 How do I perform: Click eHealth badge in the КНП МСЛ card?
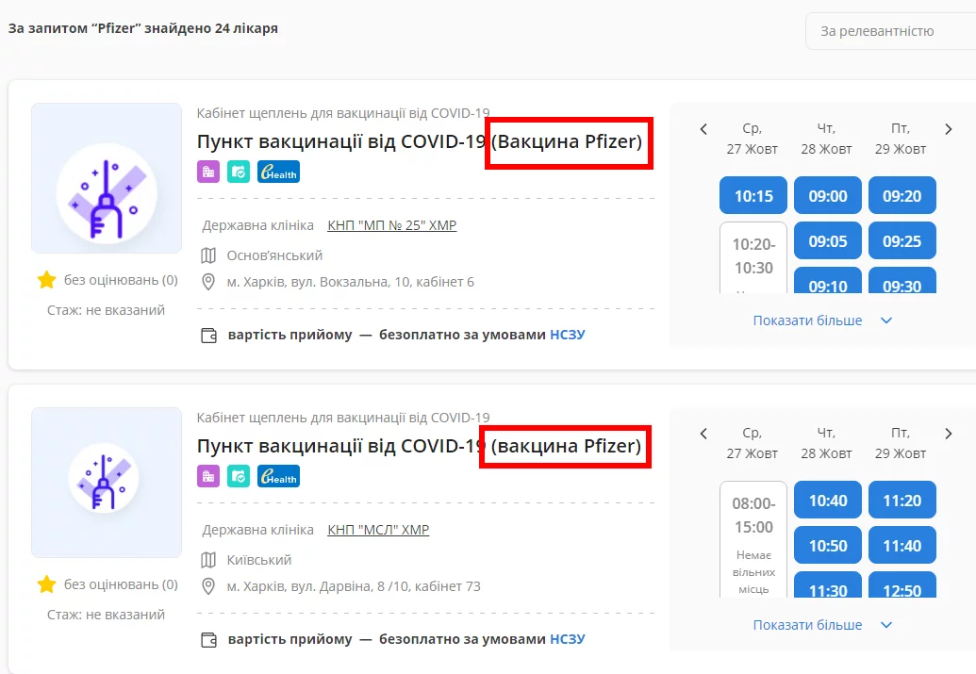pyautogui.click(x=278, y=476)
